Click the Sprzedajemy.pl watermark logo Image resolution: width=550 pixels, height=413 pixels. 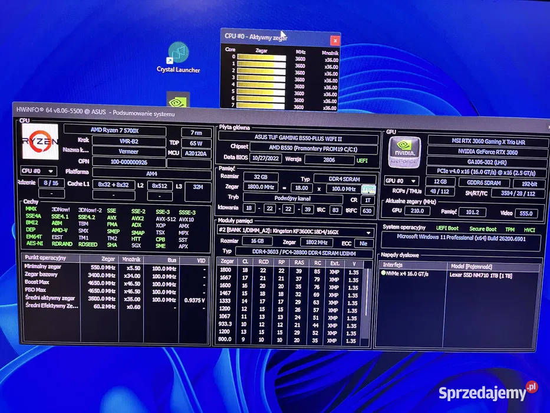(x=488, y=391)
